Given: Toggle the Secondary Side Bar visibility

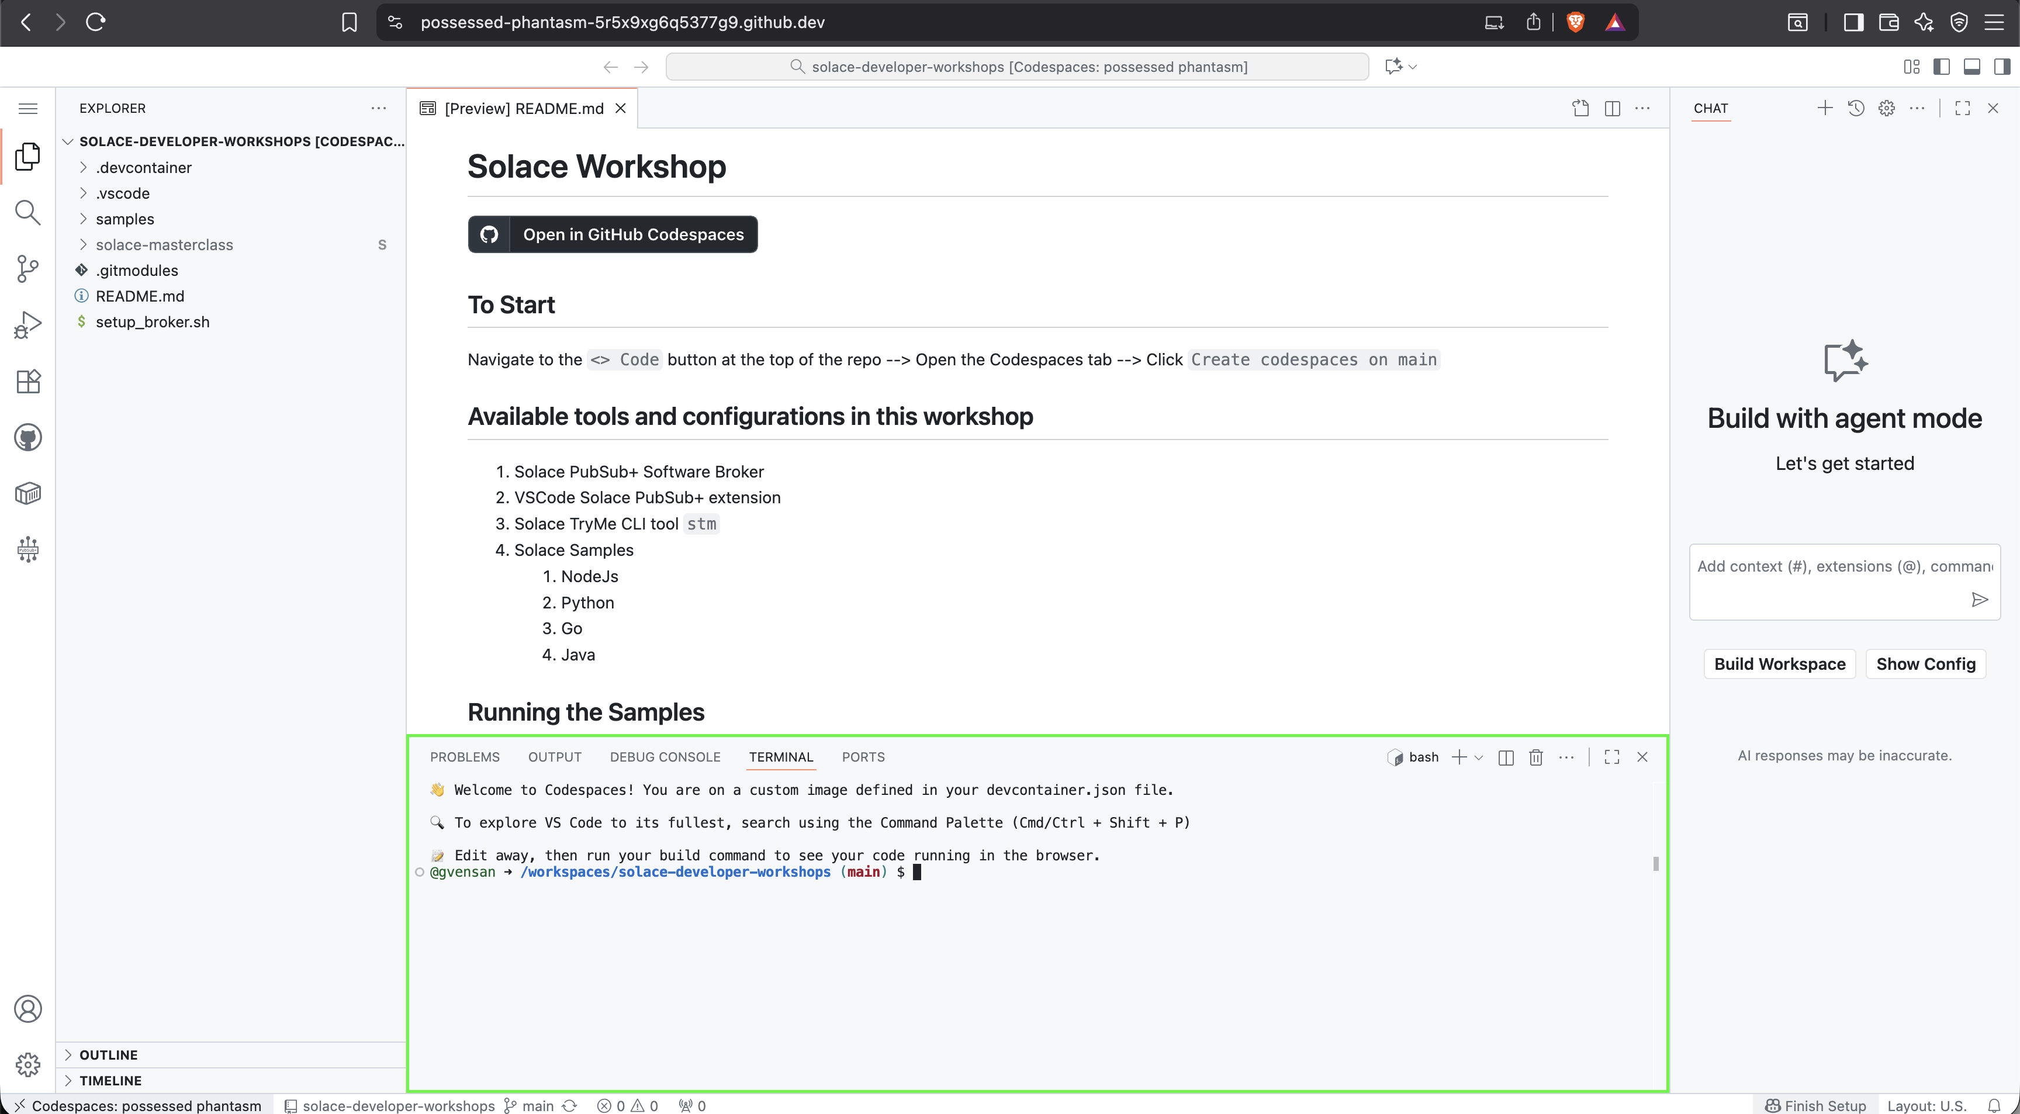Looking at the screenshot, I should [2002, 67].
